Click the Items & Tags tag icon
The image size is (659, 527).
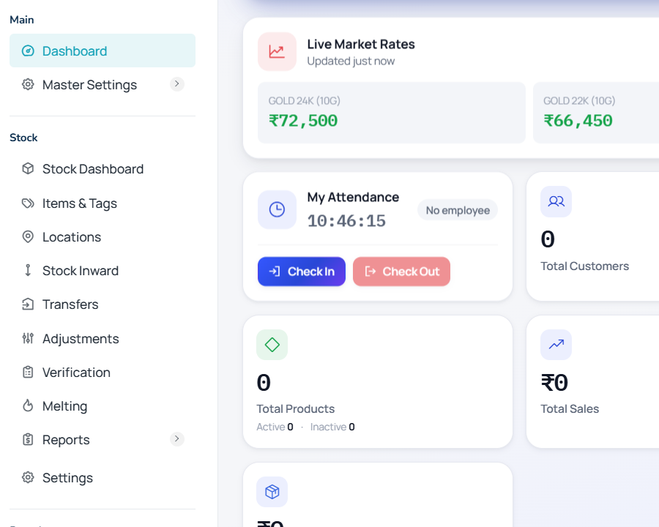pos(28,203)
